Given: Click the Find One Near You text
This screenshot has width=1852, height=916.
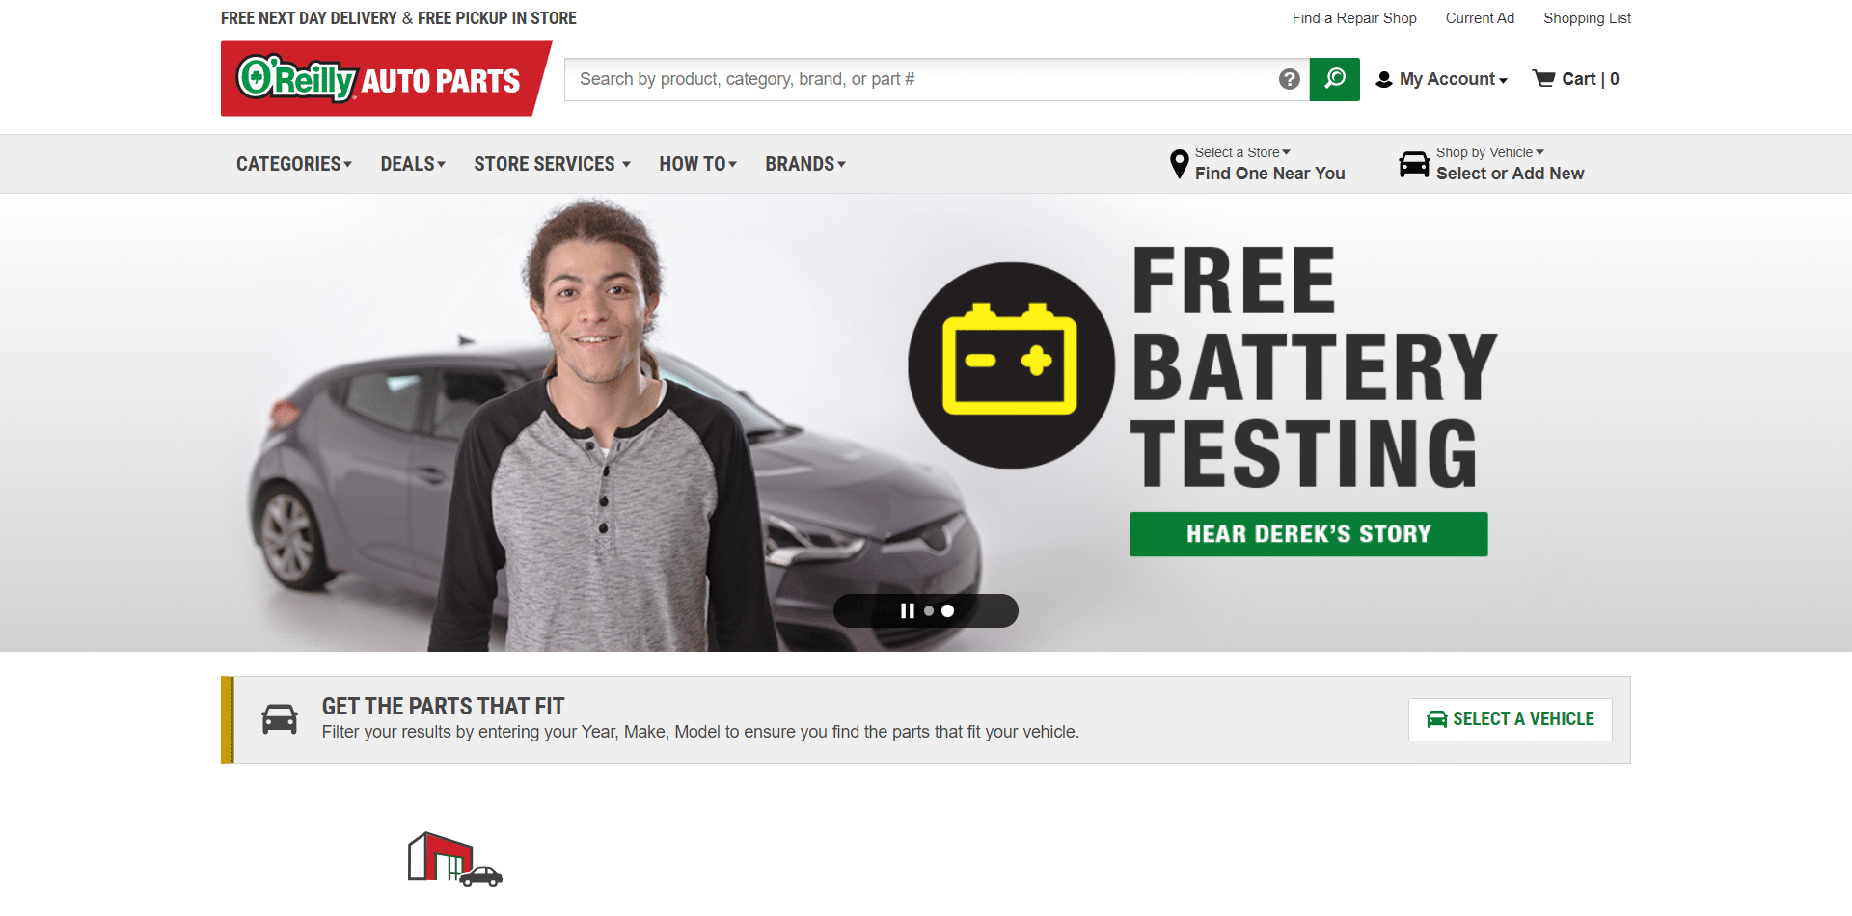Looking at the screenshot, I should coord(1270,174).
